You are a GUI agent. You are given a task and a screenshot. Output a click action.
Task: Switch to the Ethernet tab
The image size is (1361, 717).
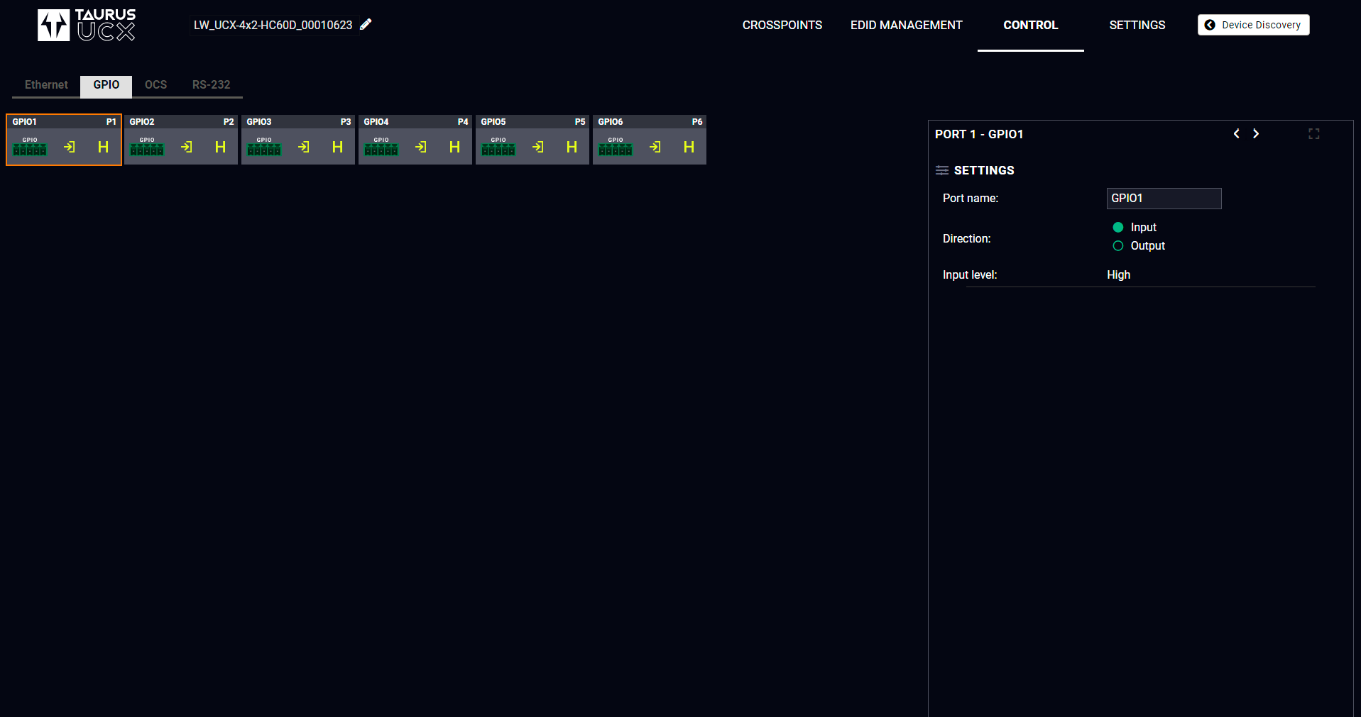[46, 84]
